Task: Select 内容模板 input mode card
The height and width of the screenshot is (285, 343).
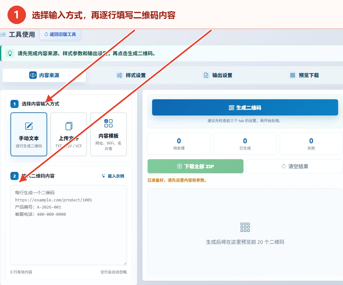Action: coord(109,134)
